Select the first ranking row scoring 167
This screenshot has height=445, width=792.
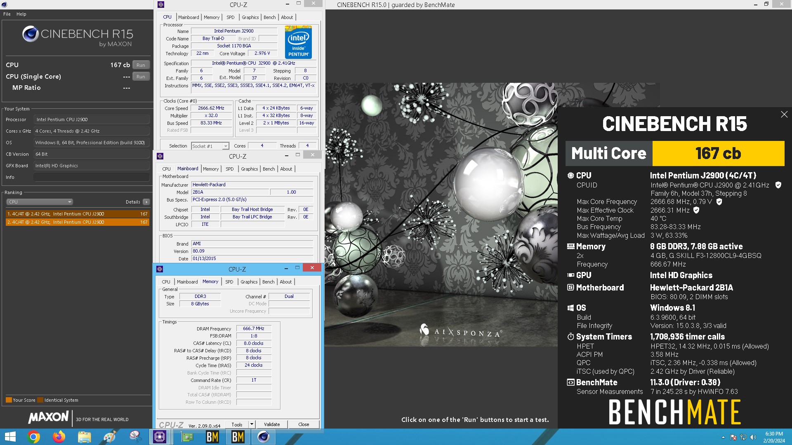(78, 214)
